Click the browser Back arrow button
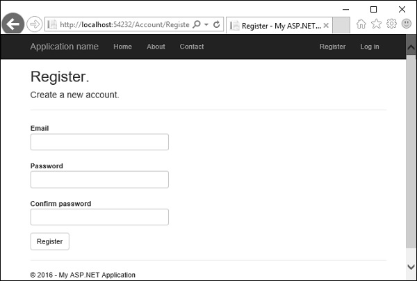Screen dimensions: 417x281 point(13,24)
